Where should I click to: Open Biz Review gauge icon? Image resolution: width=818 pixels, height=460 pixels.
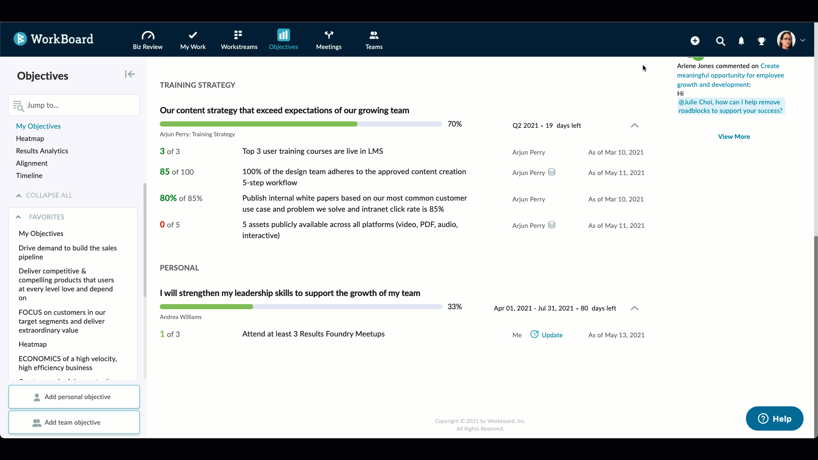pos(148,35)
